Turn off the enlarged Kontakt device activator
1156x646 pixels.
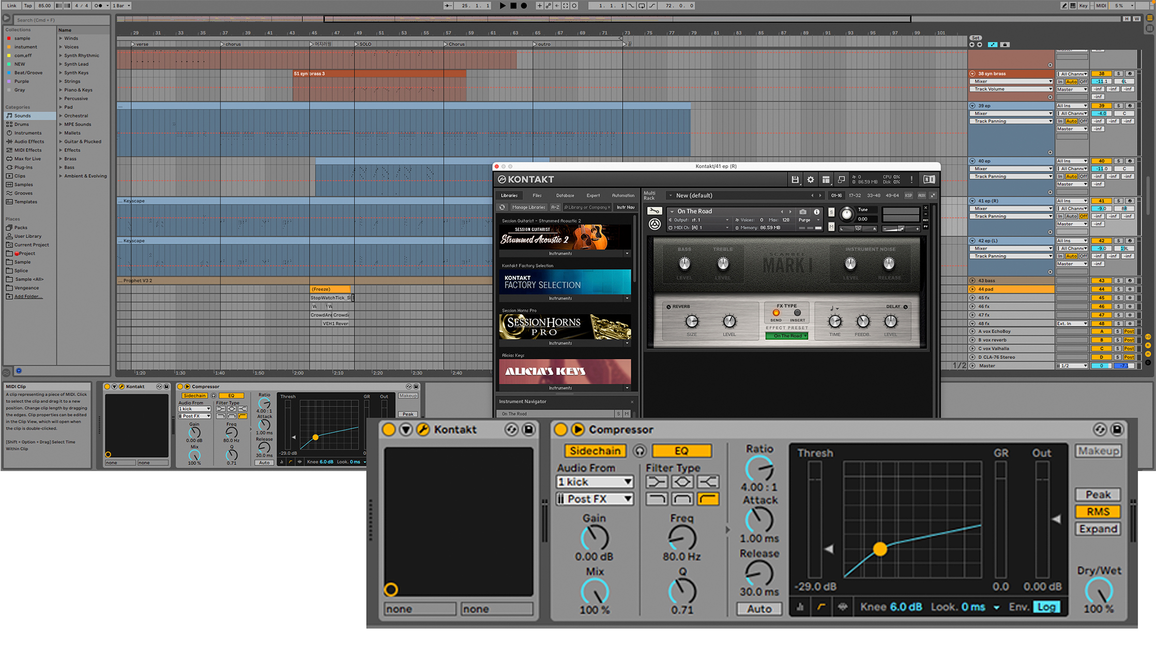(x=389, y=429)
